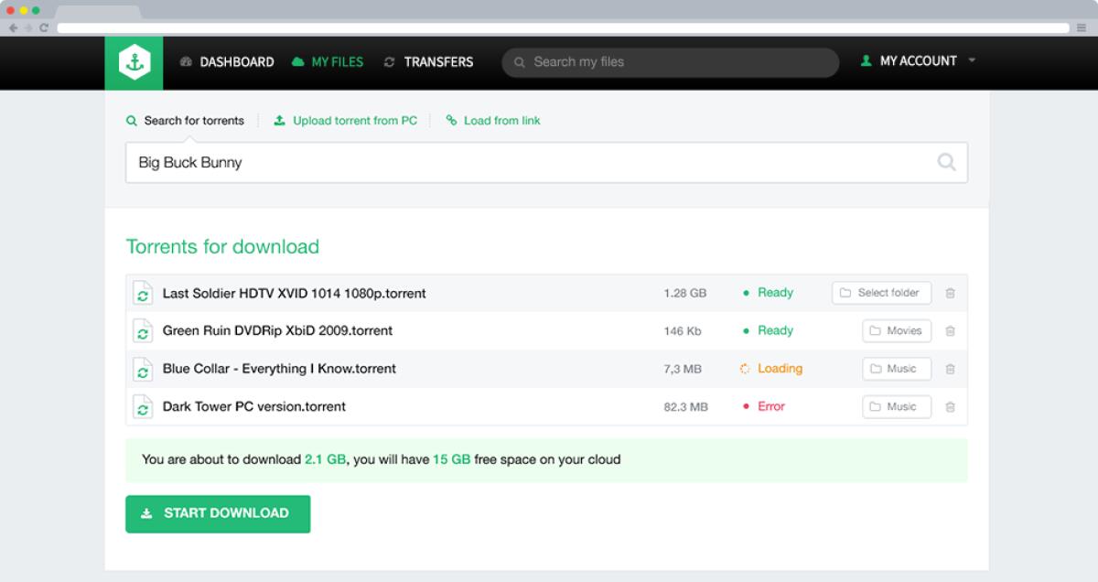
Task: Switch to the Dashboard page
Action: [x=235, y=61]
